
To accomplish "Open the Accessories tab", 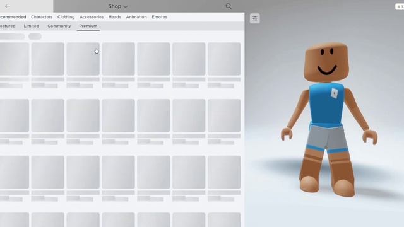I will (x=92, y=17).
